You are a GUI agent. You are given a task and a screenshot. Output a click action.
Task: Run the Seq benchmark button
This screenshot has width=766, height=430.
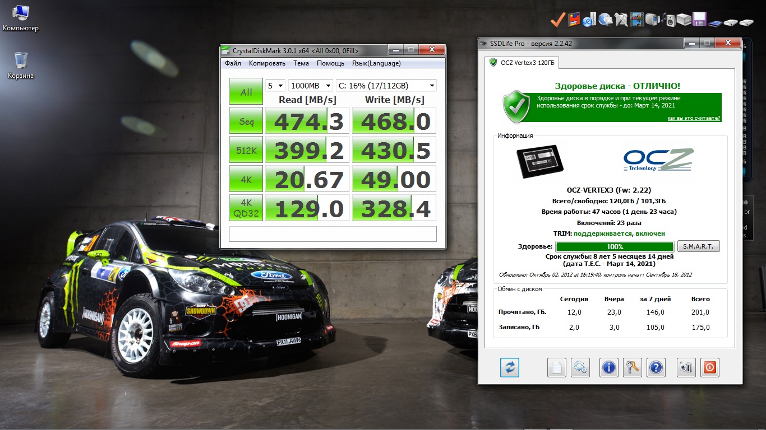click(246, 121)
